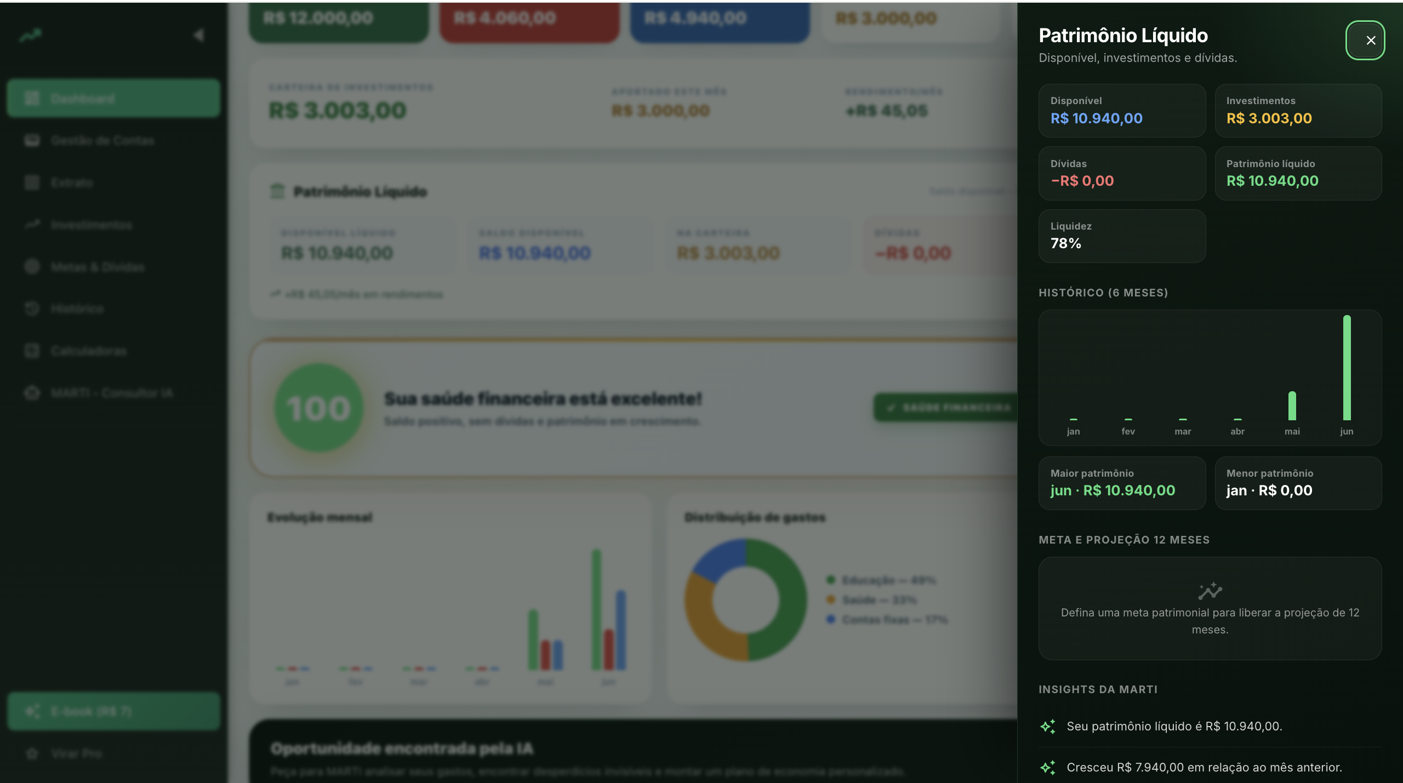Click the bank icon beside Patrimônio Líquido title

click(x=277, y=191)
